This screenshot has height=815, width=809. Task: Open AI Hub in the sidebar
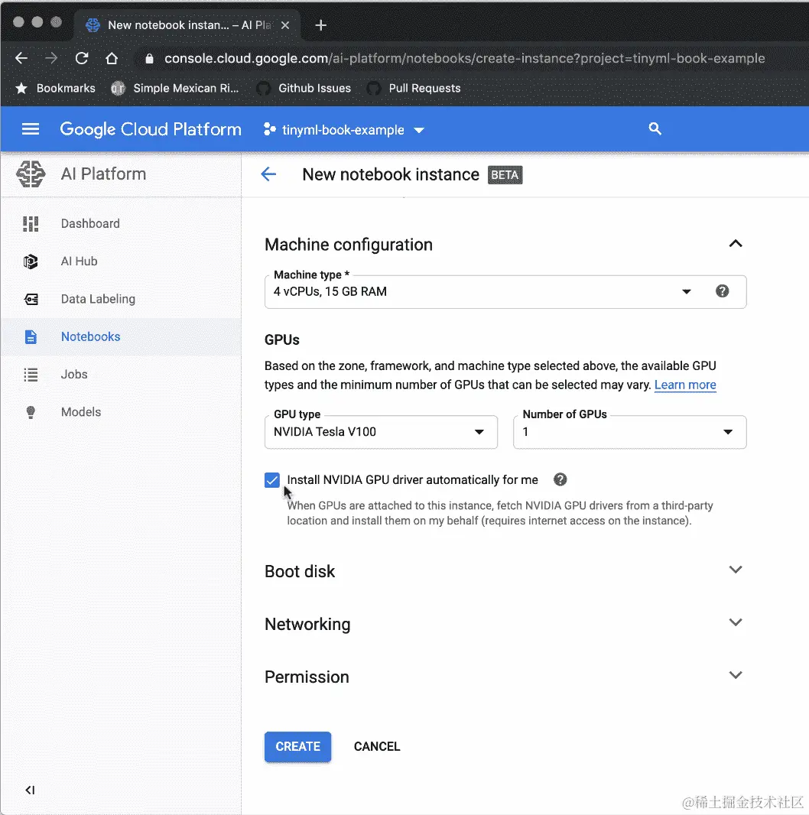click(x=121, y=261)
